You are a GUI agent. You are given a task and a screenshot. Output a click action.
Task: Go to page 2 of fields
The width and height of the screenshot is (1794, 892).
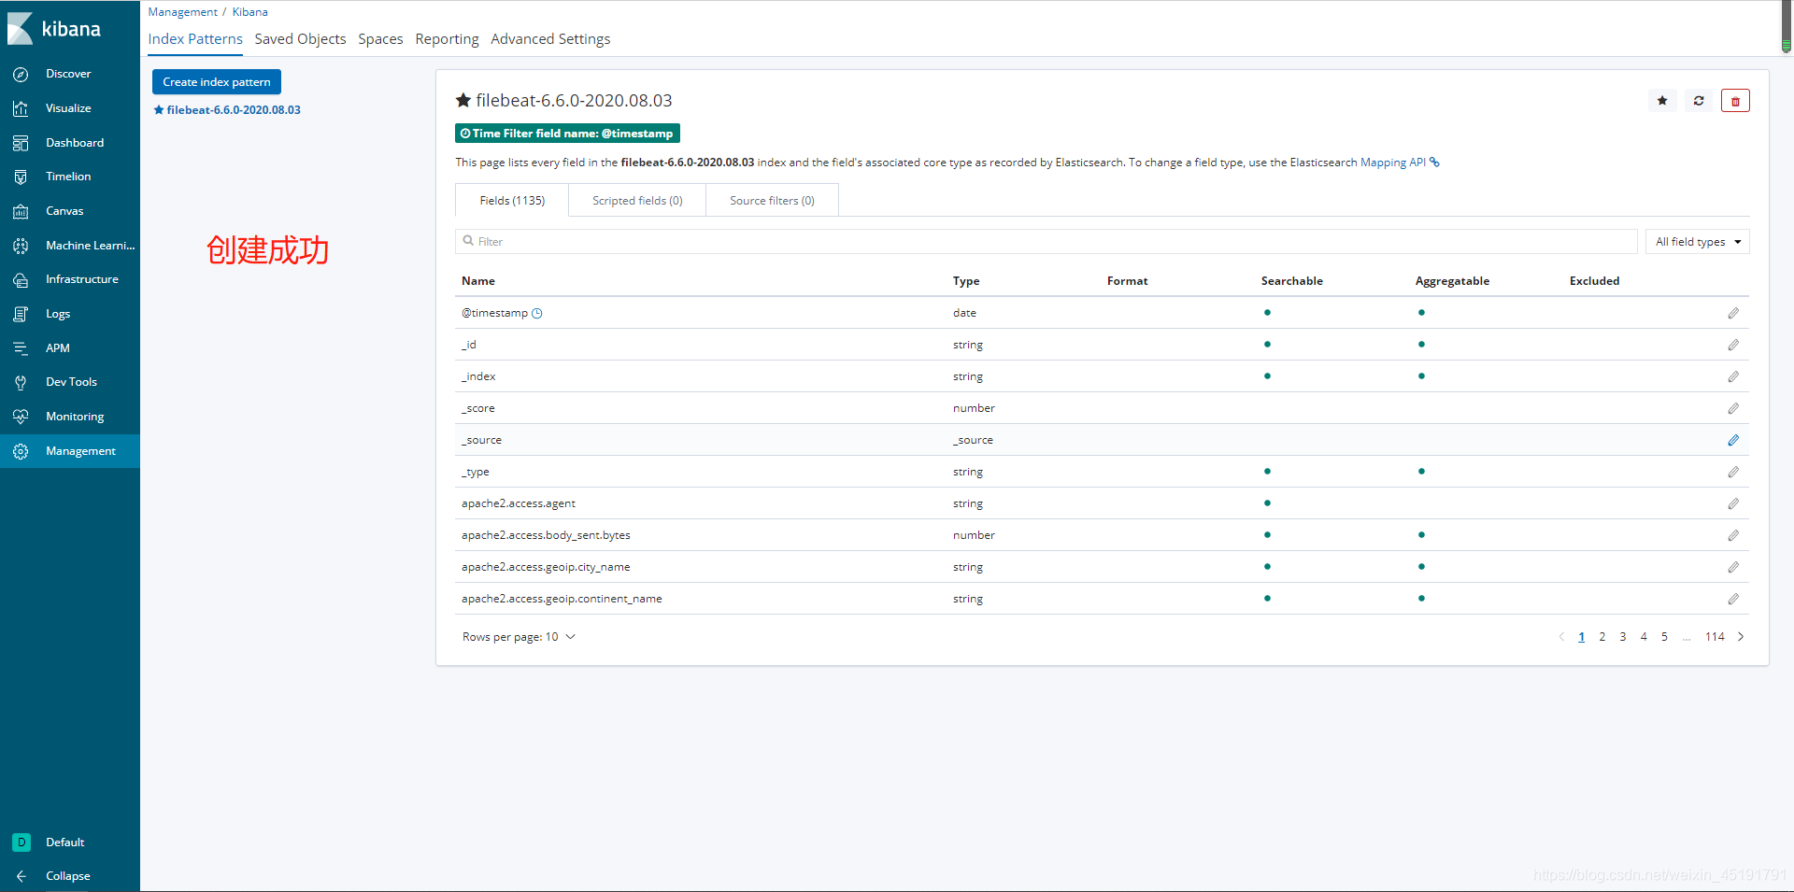click(1602, 637)
